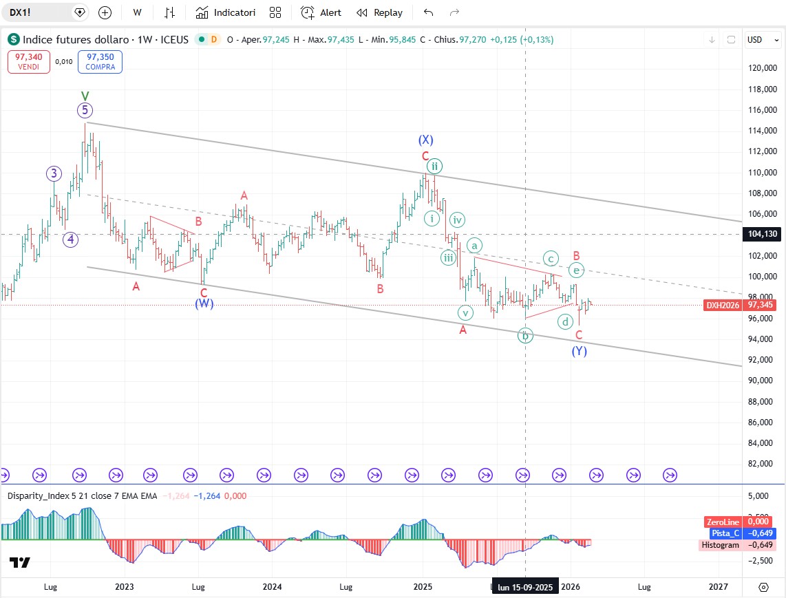Select the circled i wave label
This screenshot has height=598, width=786.
click(x=432, y=218)
